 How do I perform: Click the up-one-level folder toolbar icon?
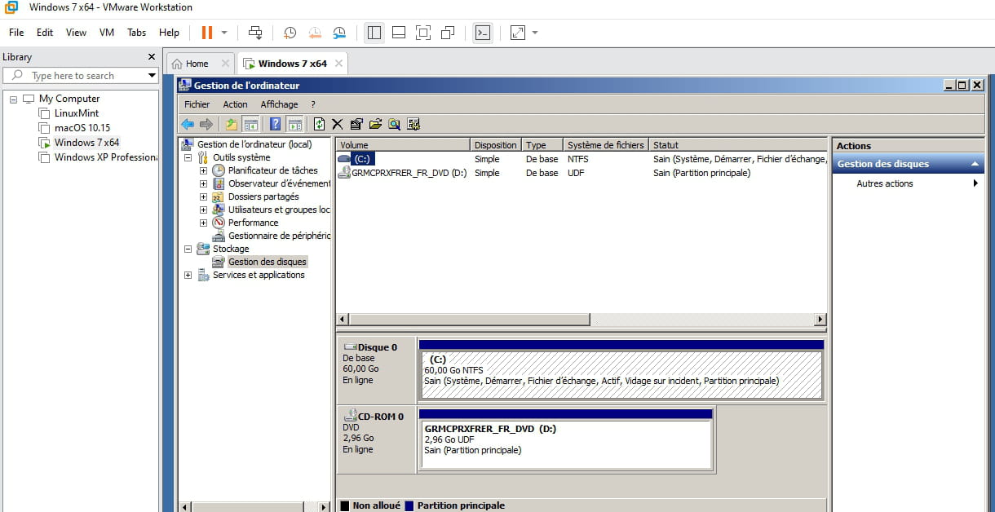[x=232, y=124]
